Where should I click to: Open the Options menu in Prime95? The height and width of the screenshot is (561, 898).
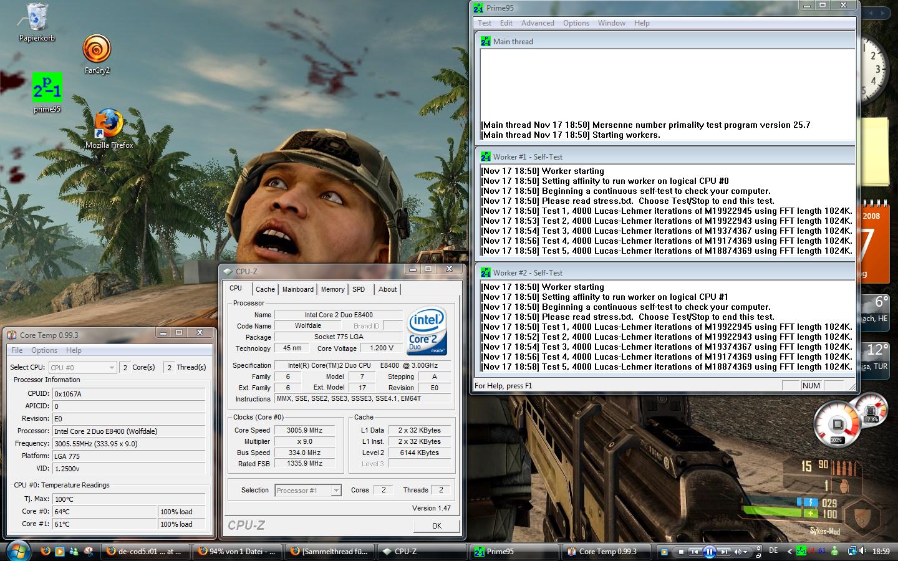pos(576,23)
